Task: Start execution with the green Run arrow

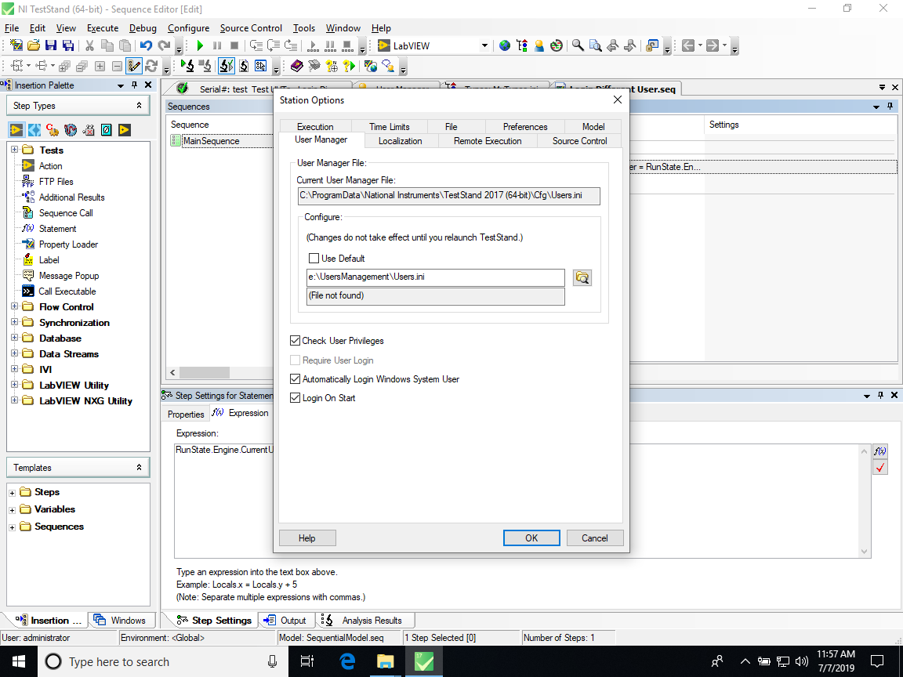Action: 200,45
